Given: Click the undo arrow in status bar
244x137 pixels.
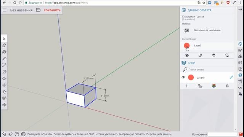Looking at the screenshot, I should (4, 134).
